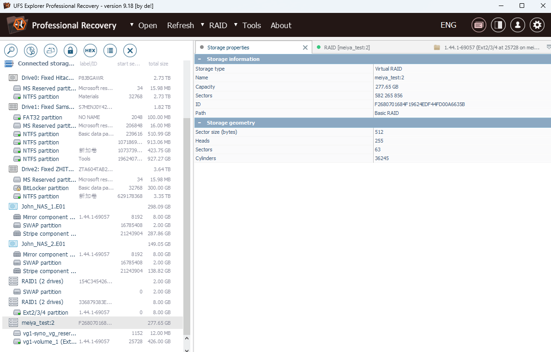Image resolution: width=551 pixels, height=352 pixels.
Task: Click the partition search pie-chart icon
Action: coord(30,50)
